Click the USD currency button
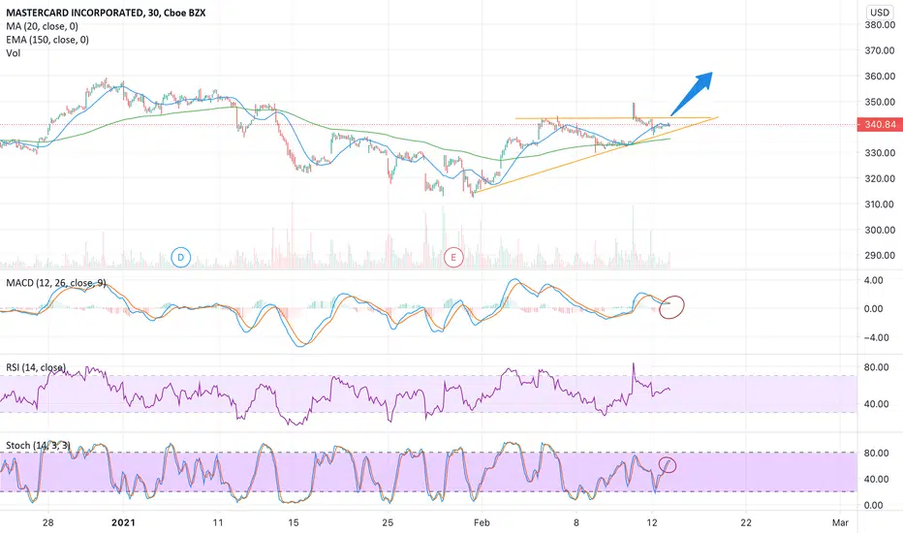Screen dimensions: 903x533 point(880,12)
